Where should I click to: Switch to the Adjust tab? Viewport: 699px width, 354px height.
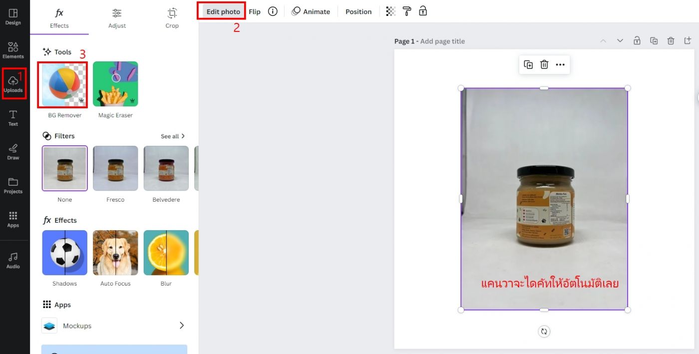117,18
